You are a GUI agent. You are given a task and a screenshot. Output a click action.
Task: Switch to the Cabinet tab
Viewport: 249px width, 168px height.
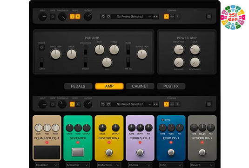[140, 86]
